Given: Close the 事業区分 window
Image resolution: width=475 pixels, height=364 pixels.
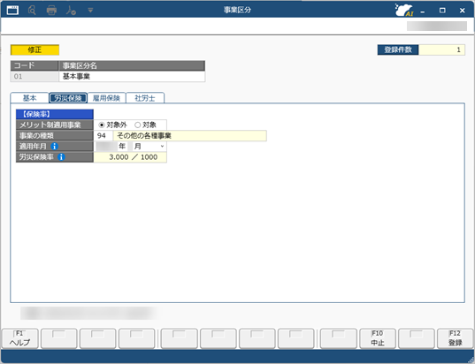Looking at the screenshot, I should coord(463,11).
